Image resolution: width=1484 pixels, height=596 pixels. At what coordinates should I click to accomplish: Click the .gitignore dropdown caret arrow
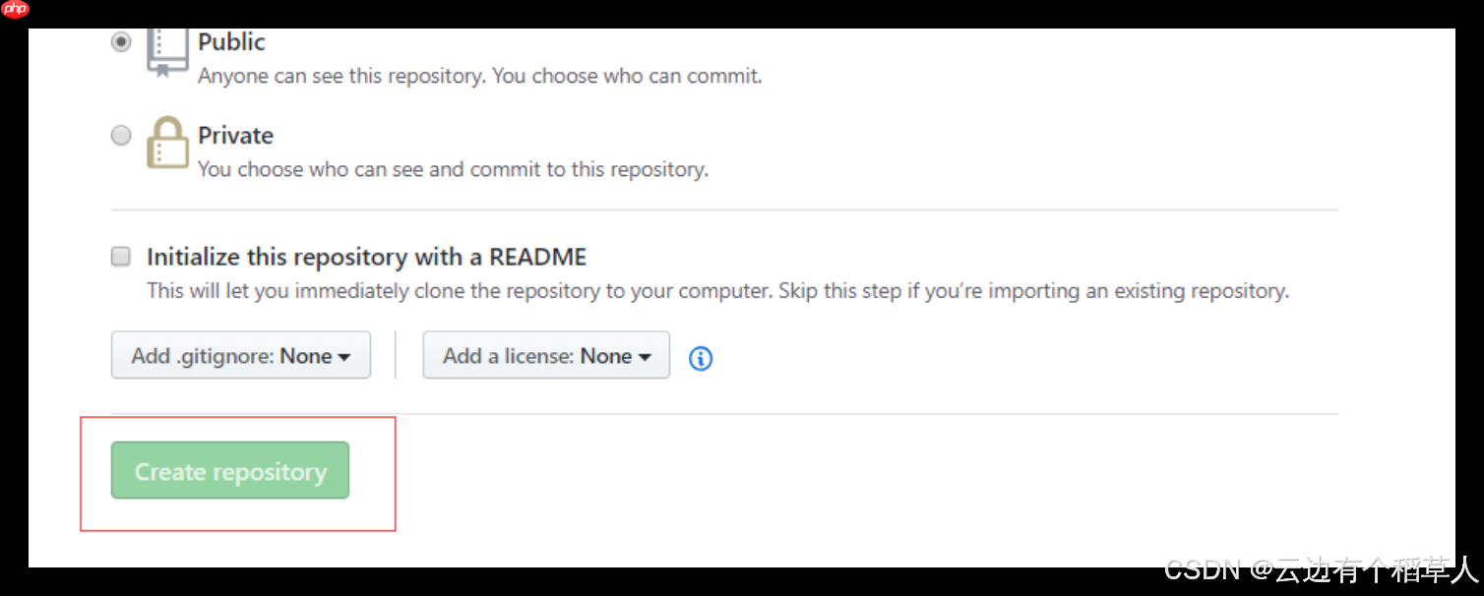tap(344, 358)
